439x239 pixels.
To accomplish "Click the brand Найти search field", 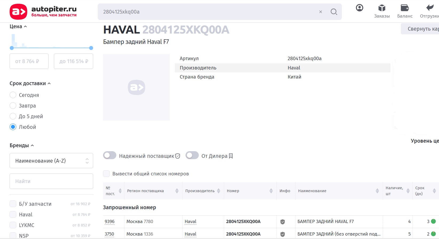I will (x=51, y=181).
